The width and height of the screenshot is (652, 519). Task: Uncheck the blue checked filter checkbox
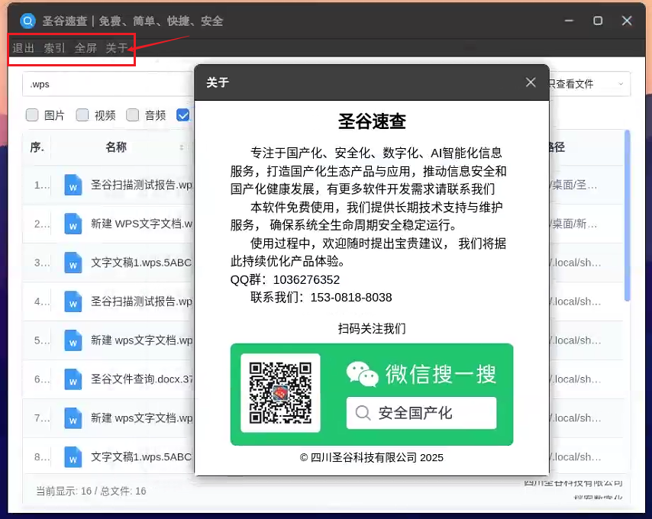point(183,115)
